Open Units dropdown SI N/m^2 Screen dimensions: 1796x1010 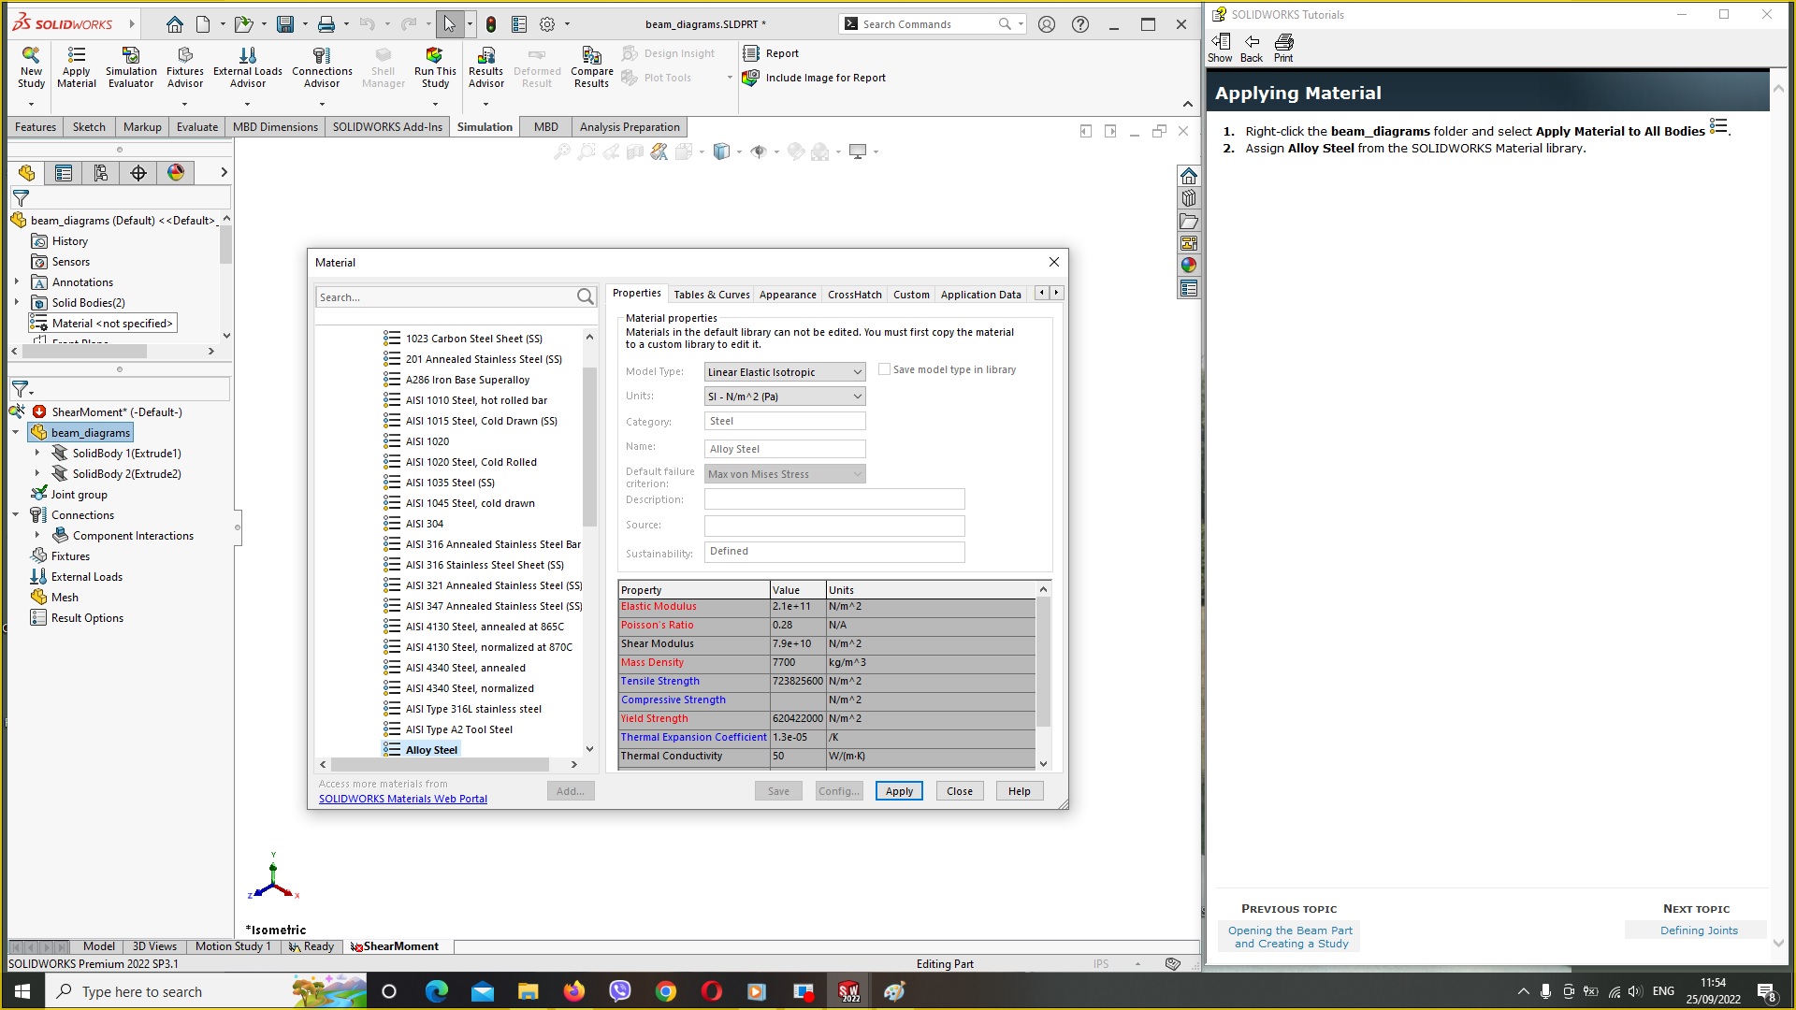pos(784,397)
